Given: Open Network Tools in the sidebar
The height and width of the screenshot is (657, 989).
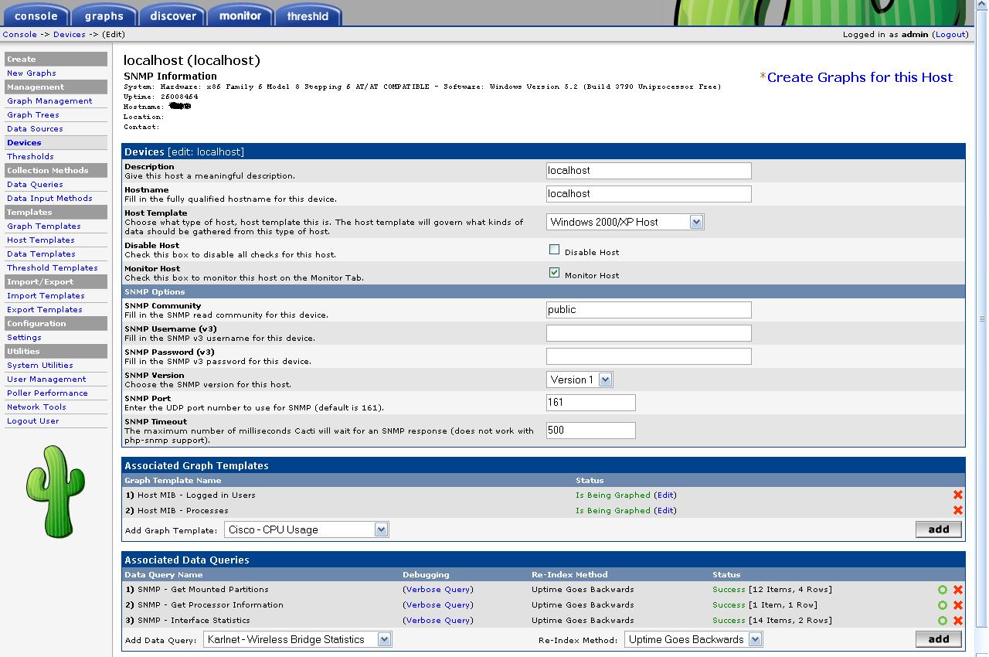Looking at the screenshot, I should [x=36, y=407].
